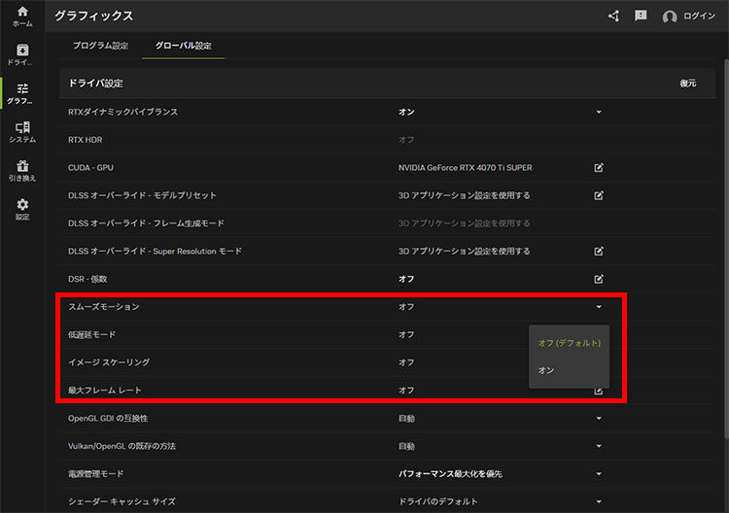Click the DLSS フレーム生成モード row label
This screenshot has width=729, height=513.
click(x=146, y=223)
